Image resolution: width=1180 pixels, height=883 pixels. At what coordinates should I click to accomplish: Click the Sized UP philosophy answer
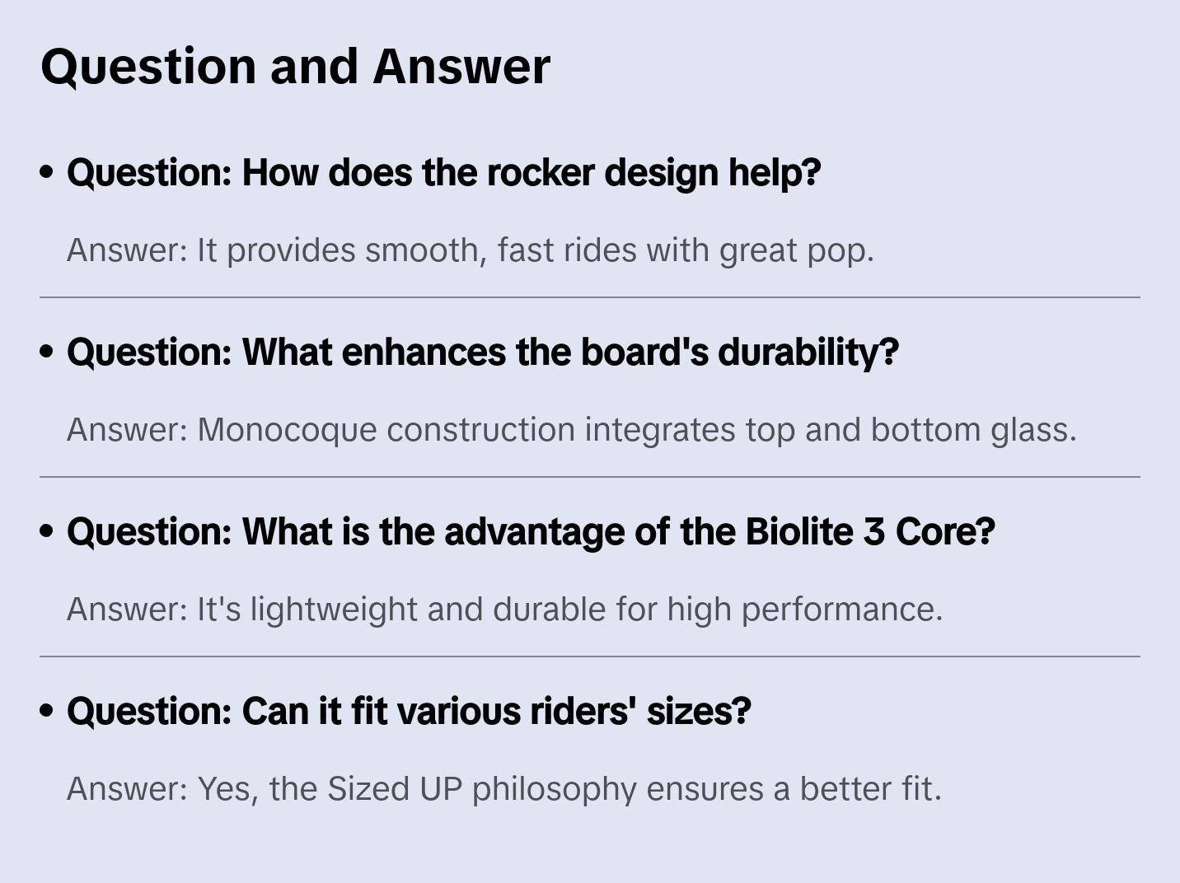[x=503, y=789]
